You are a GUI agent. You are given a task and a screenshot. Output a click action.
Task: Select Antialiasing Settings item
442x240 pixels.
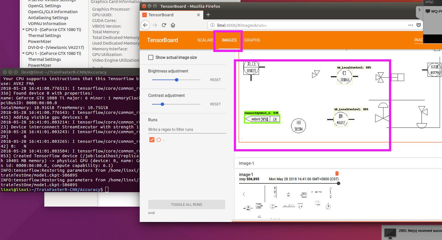click(x=48, y=18)
